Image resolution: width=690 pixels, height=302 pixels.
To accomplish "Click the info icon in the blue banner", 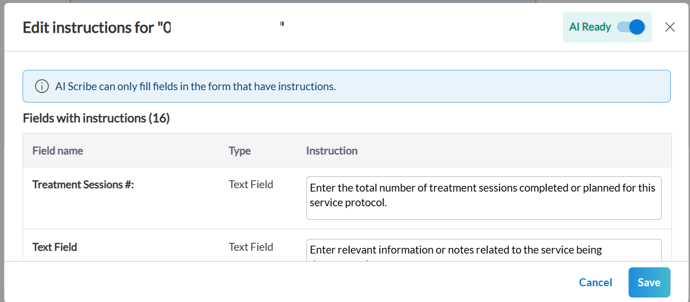I will pos(41,86).
